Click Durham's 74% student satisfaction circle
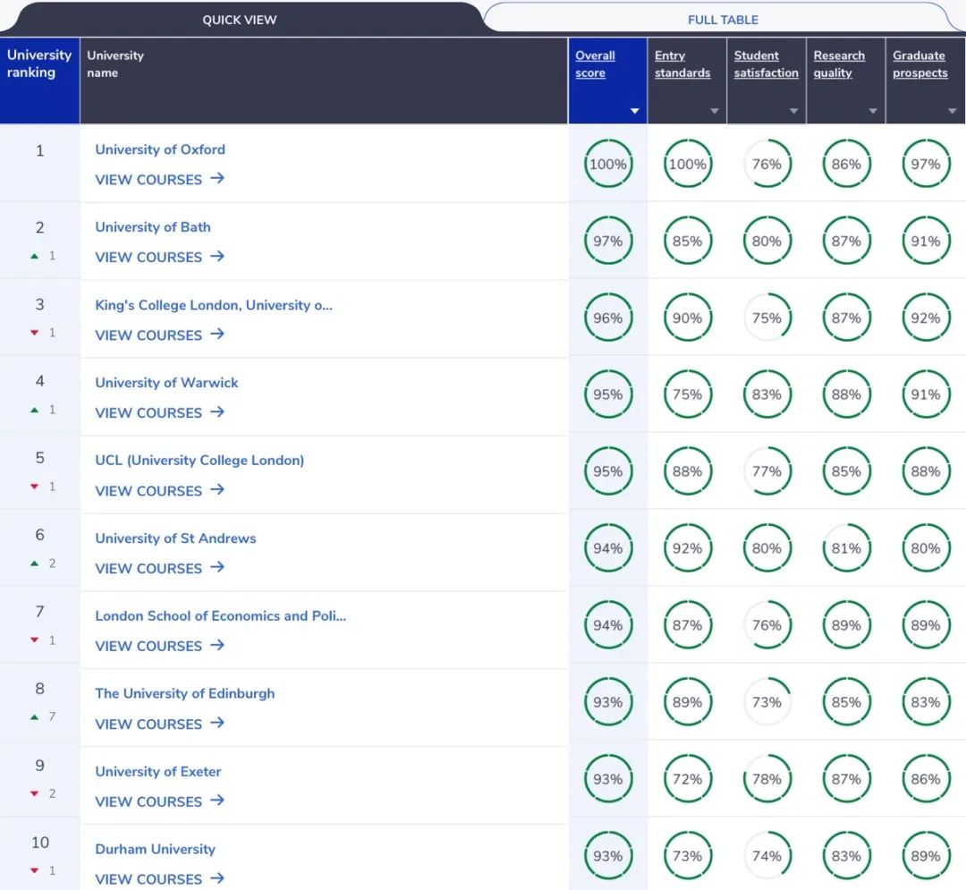The height and width of the screenshot is (890, 966). [767, 856]
